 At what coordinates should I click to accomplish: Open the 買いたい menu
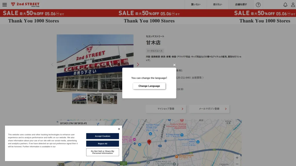coord(196,5)
